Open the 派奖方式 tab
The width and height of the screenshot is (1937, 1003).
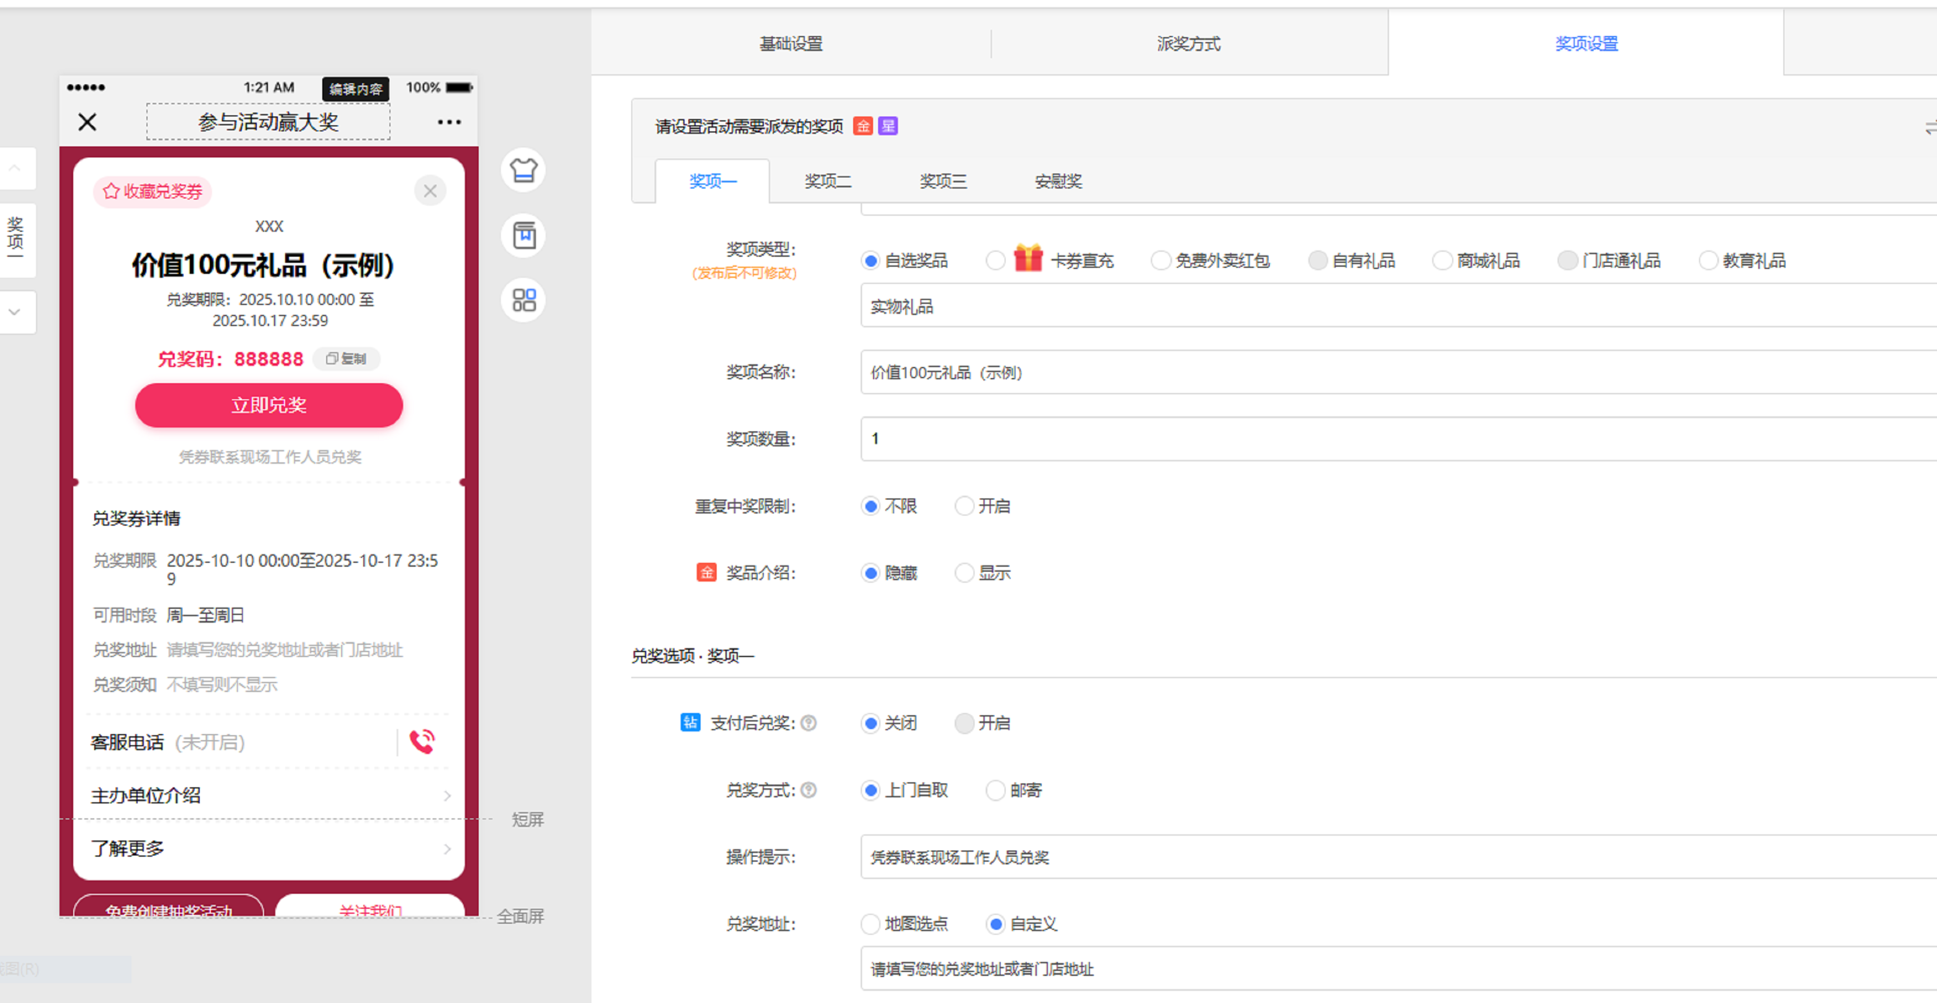point(1188,44)
